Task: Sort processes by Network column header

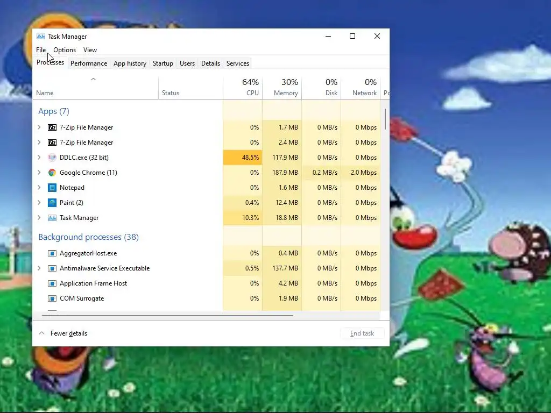Action: (x=361, y=88)
